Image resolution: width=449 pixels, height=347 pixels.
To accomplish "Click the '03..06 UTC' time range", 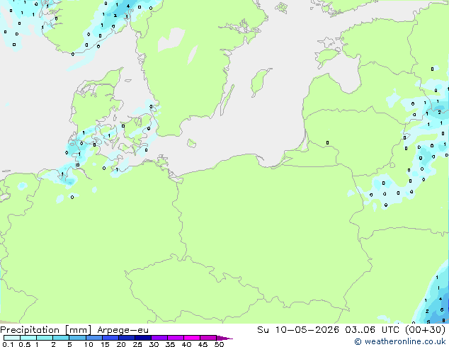I will tap(372, 330).
